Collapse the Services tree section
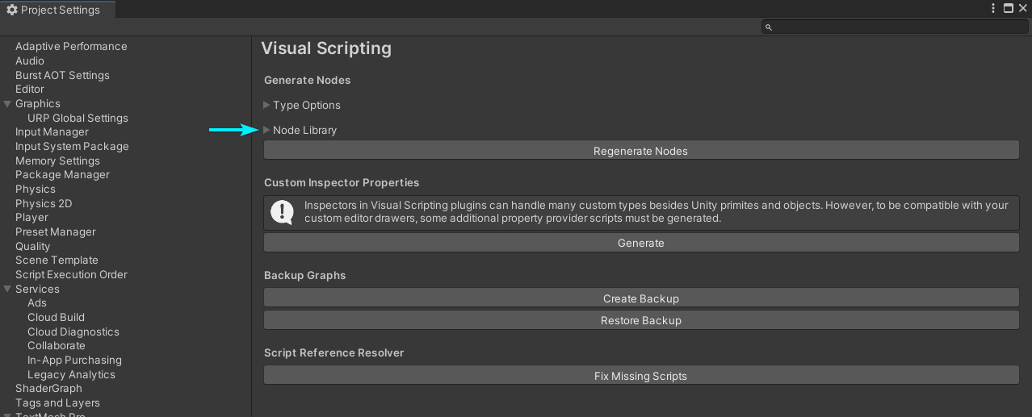This screenshot has width=1032, height=417. [x=7, y=289]
